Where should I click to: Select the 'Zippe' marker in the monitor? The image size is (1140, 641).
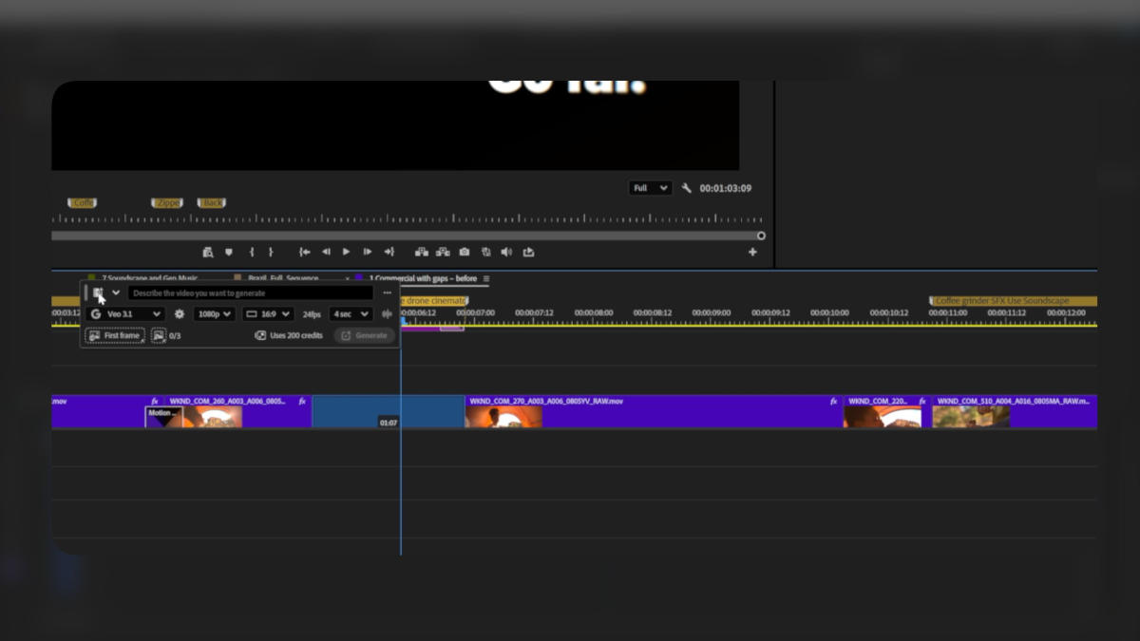point(167,203)
